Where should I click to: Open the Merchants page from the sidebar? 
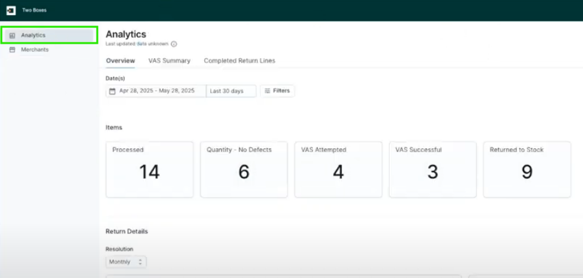tap(34, 50)
